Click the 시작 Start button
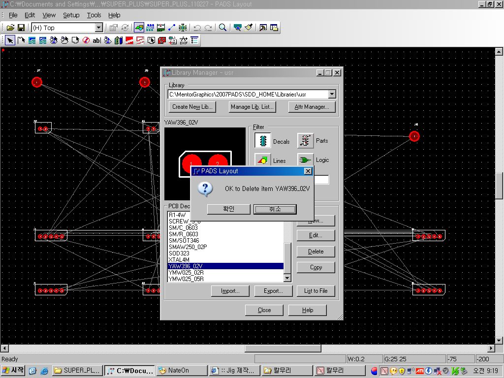The image size is (504, 378). [13, 370]
